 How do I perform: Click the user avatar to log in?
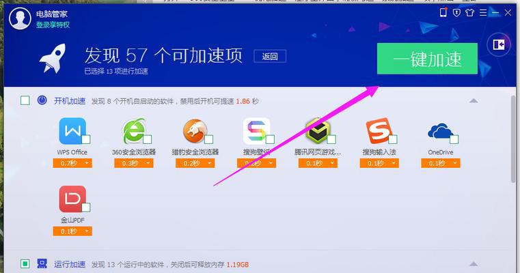(20, 18)
